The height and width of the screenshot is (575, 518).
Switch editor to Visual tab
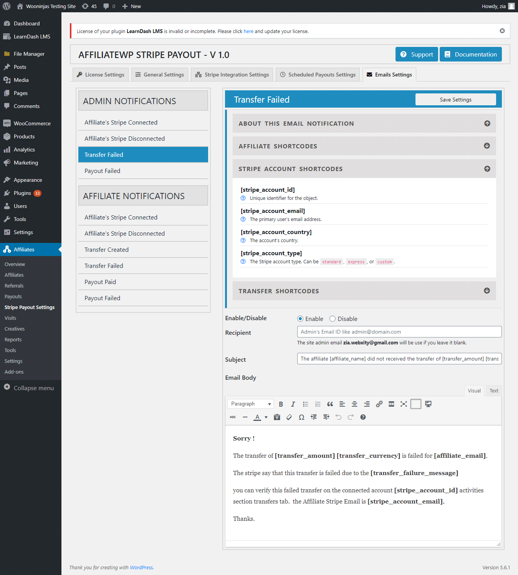pyautogui.click(x=474, y=391)
